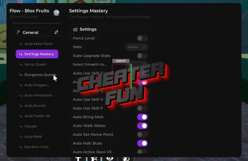Viewport: 248px width, 161px height.
Task: Click the Settings Mastery heading text
Action: click(x=89, y=11)
